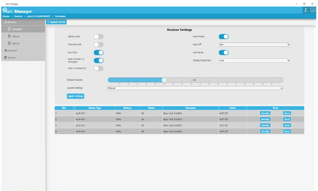Open the Display Brightness dropdown
The width and height of the screenshot is (318, 191).
[254, 61]
